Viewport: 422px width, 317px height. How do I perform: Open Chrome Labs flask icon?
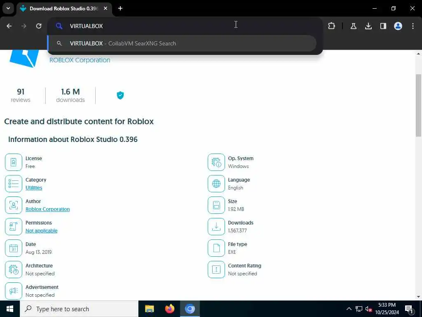coord(353,26)
